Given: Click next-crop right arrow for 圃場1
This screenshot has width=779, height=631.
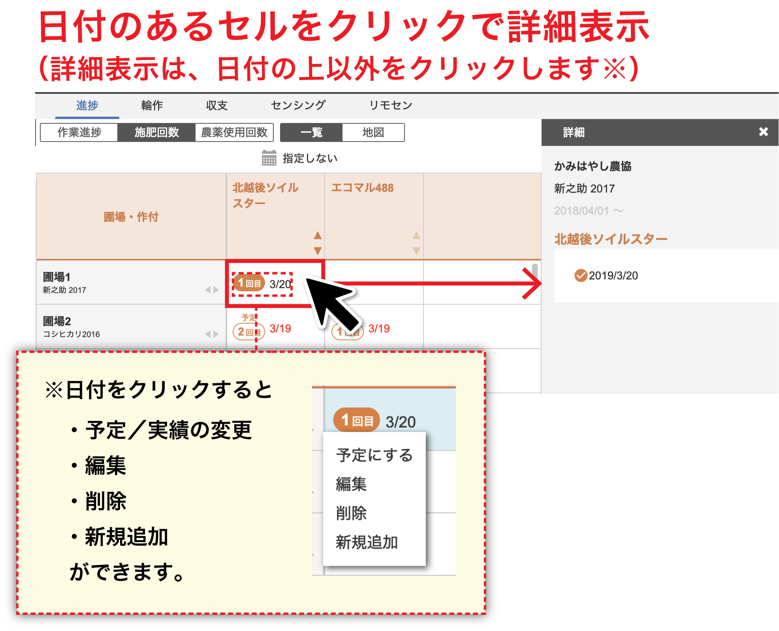Looking at the screenshot, I should [216, 290].
